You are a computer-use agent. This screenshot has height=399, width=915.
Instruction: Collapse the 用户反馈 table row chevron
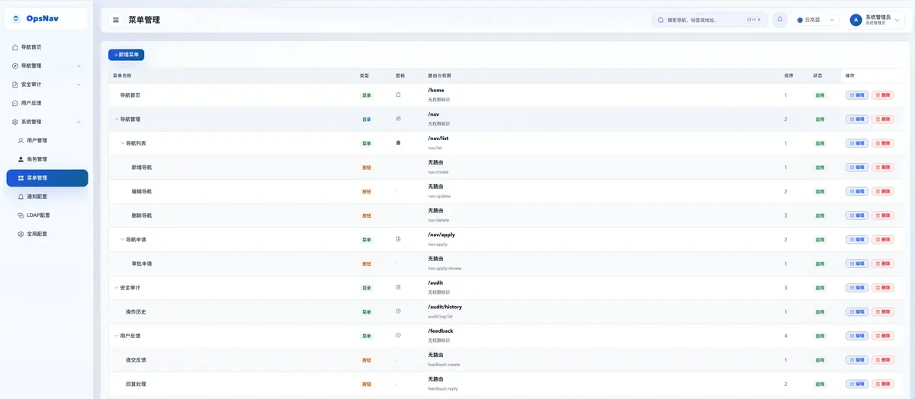click(x=117, y=335)
